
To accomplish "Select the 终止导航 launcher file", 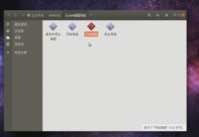I will click(x=110, y=27).
